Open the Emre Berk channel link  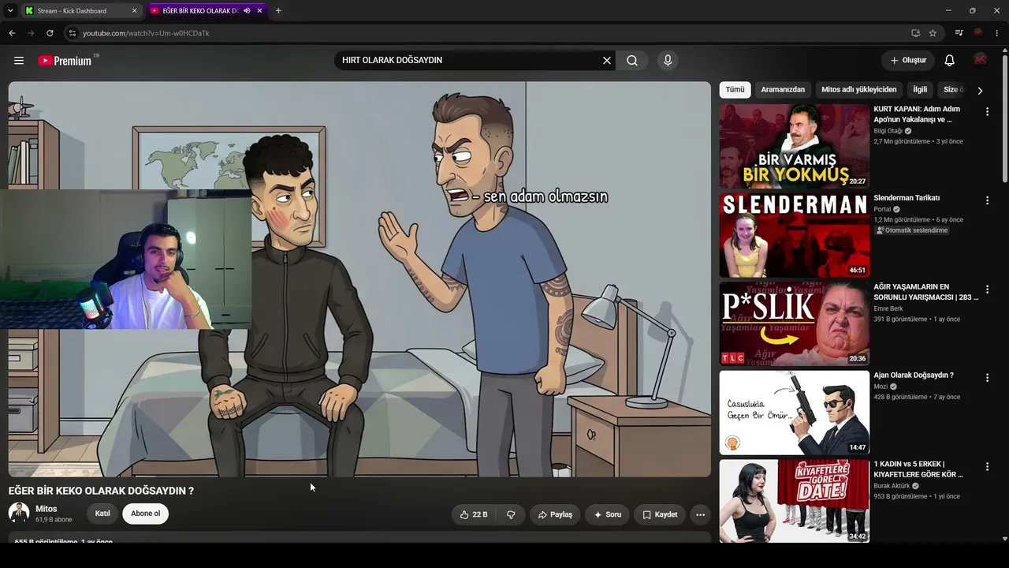(888, 308)
